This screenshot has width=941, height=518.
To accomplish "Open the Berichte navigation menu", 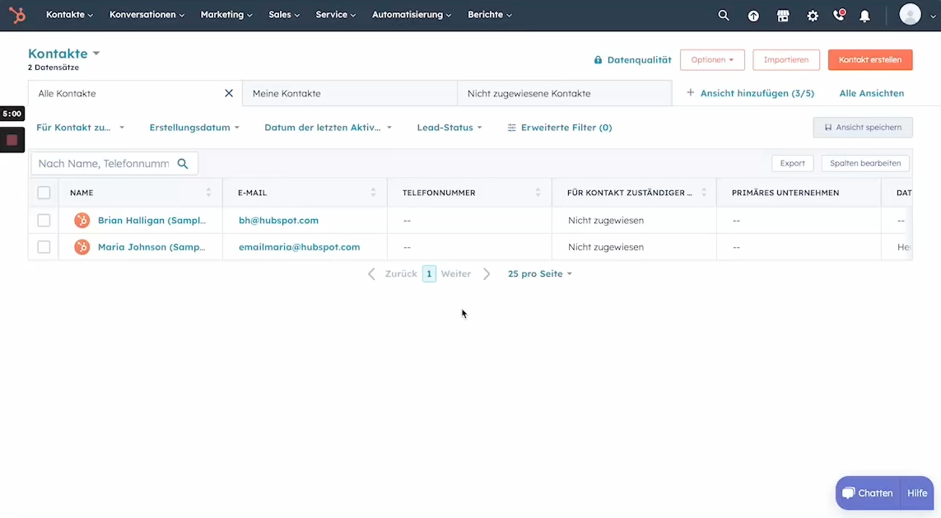I will 490,14.
